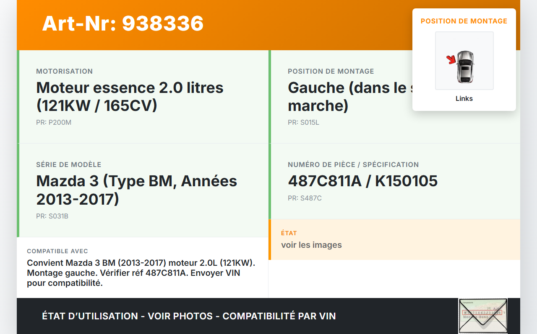
Task: Select the "Art-Nr: 938336" heading
Action: coord(123,23)
